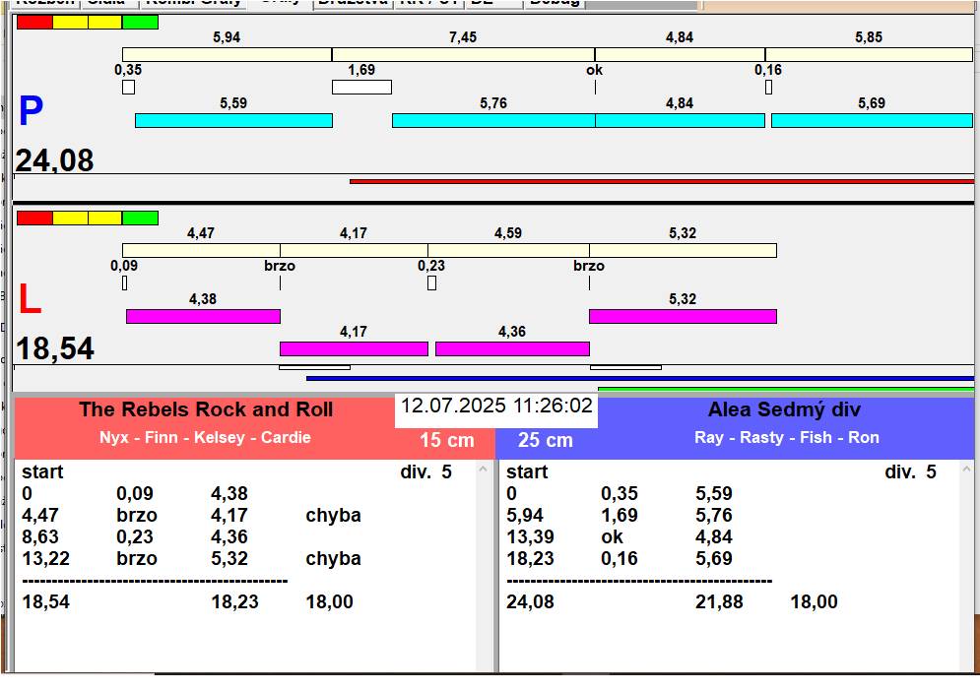980x690 pixels.
Task: Click the blue progress bar under the L lane
Action: click(x=640, y=378)
